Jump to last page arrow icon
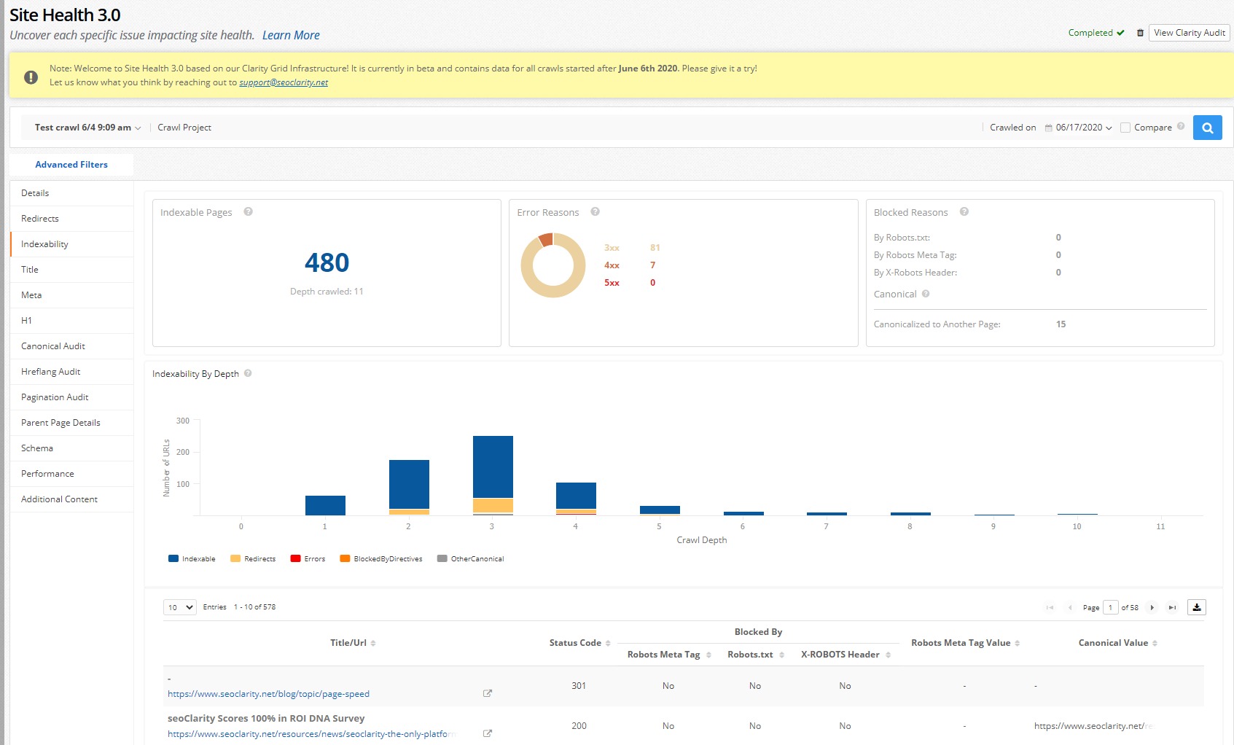This screenshot has height=745, width=1234. [1172, 607]
